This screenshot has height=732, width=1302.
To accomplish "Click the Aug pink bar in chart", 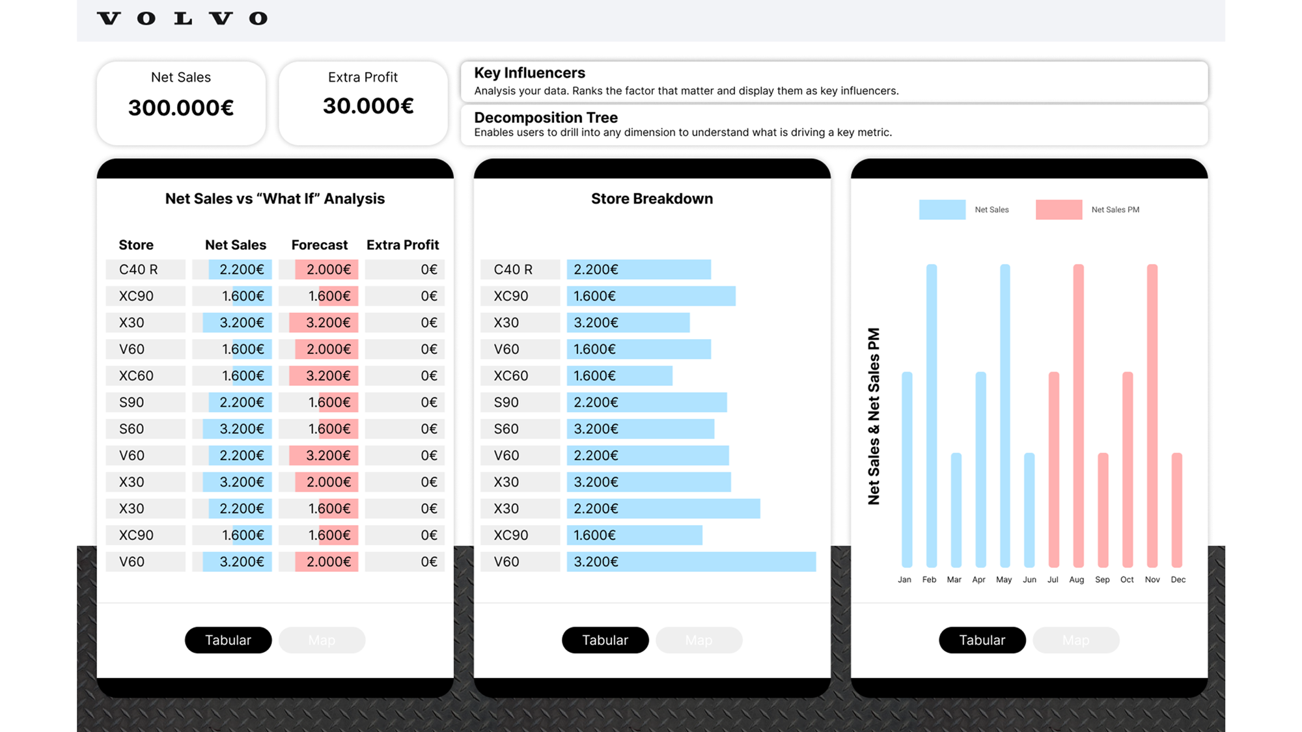I will (x=1078, y=416).
